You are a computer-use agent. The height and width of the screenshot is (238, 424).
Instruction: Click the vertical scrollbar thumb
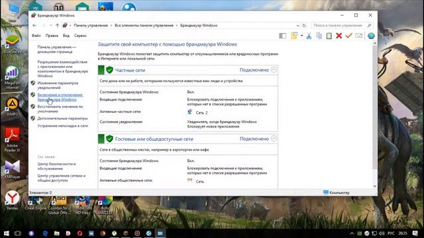374,107
